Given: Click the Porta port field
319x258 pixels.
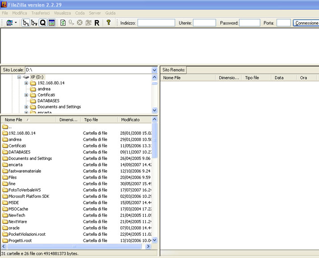Looking at the screenshot, I should [x=284, y=23].
